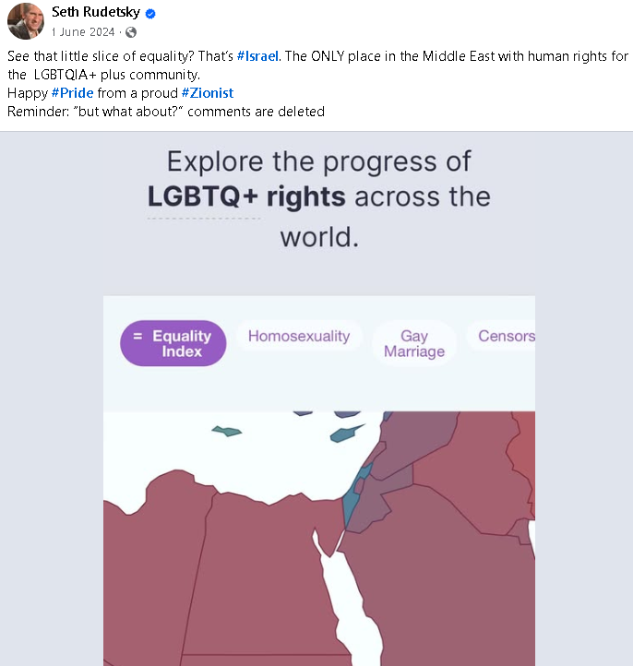This screenshot has height=666, width=633.
Task: Follow the #Pride hashtag
Action: tap(72, 93)
